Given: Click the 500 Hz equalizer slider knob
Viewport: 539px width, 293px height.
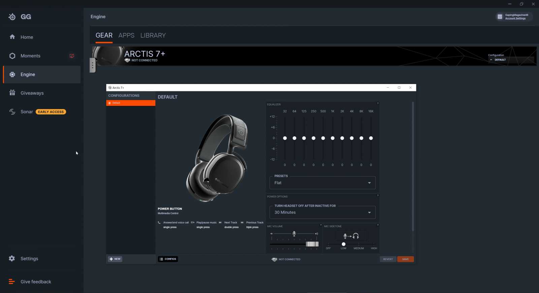Looking at the screenshot, I should click(323, 138).
